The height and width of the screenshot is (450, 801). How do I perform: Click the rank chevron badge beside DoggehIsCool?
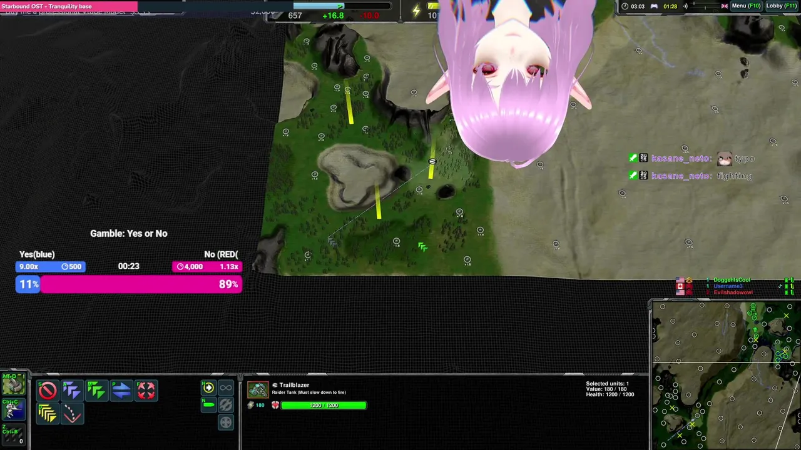pos(689,280)
